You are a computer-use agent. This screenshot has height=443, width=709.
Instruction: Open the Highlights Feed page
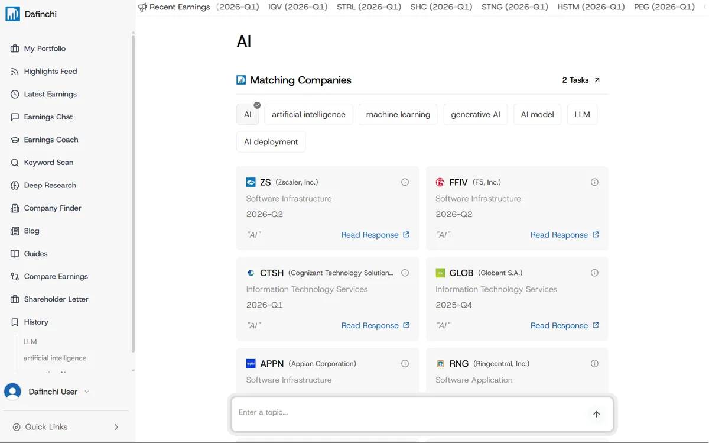50,72
